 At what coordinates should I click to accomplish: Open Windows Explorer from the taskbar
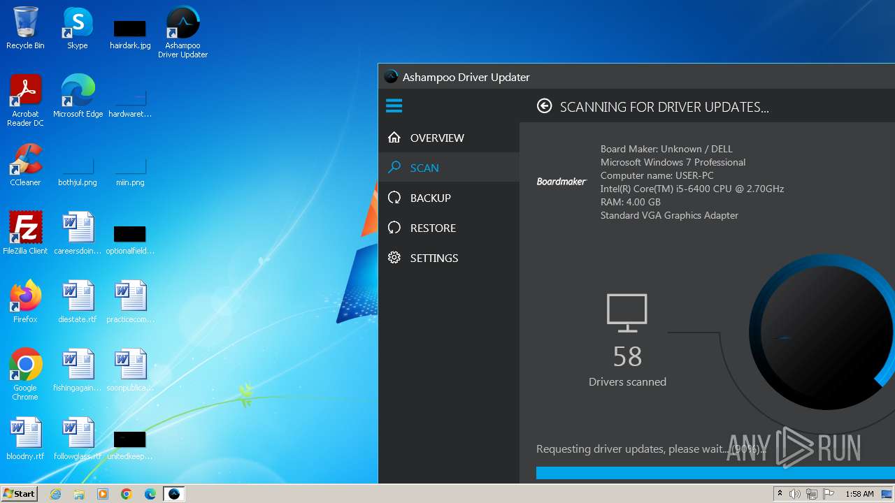pyautogui.click(x=79, y=494)
